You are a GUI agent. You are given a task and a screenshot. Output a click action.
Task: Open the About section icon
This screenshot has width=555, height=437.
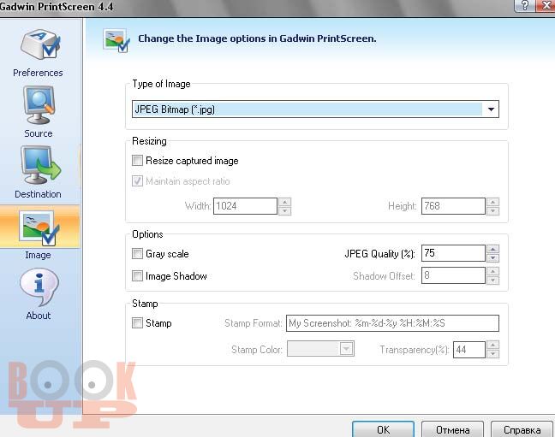(39, 286)
